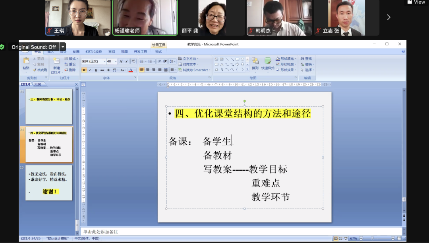Open font color red A swatch

click(131, 70)
